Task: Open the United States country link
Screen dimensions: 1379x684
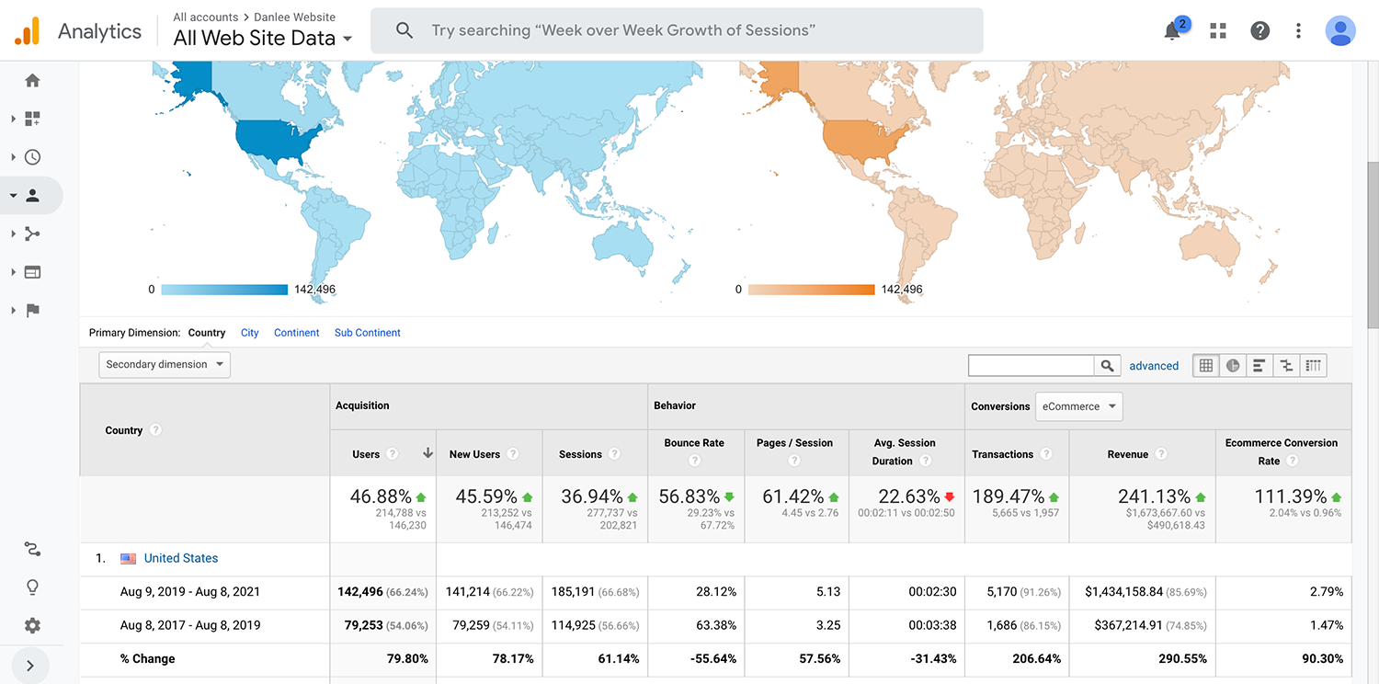Action: 181,558
